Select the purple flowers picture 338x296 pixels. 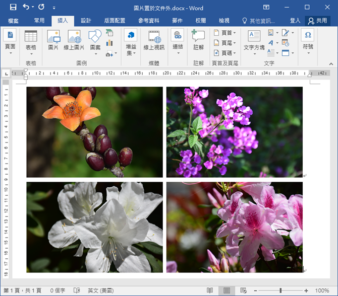[235, 132]
